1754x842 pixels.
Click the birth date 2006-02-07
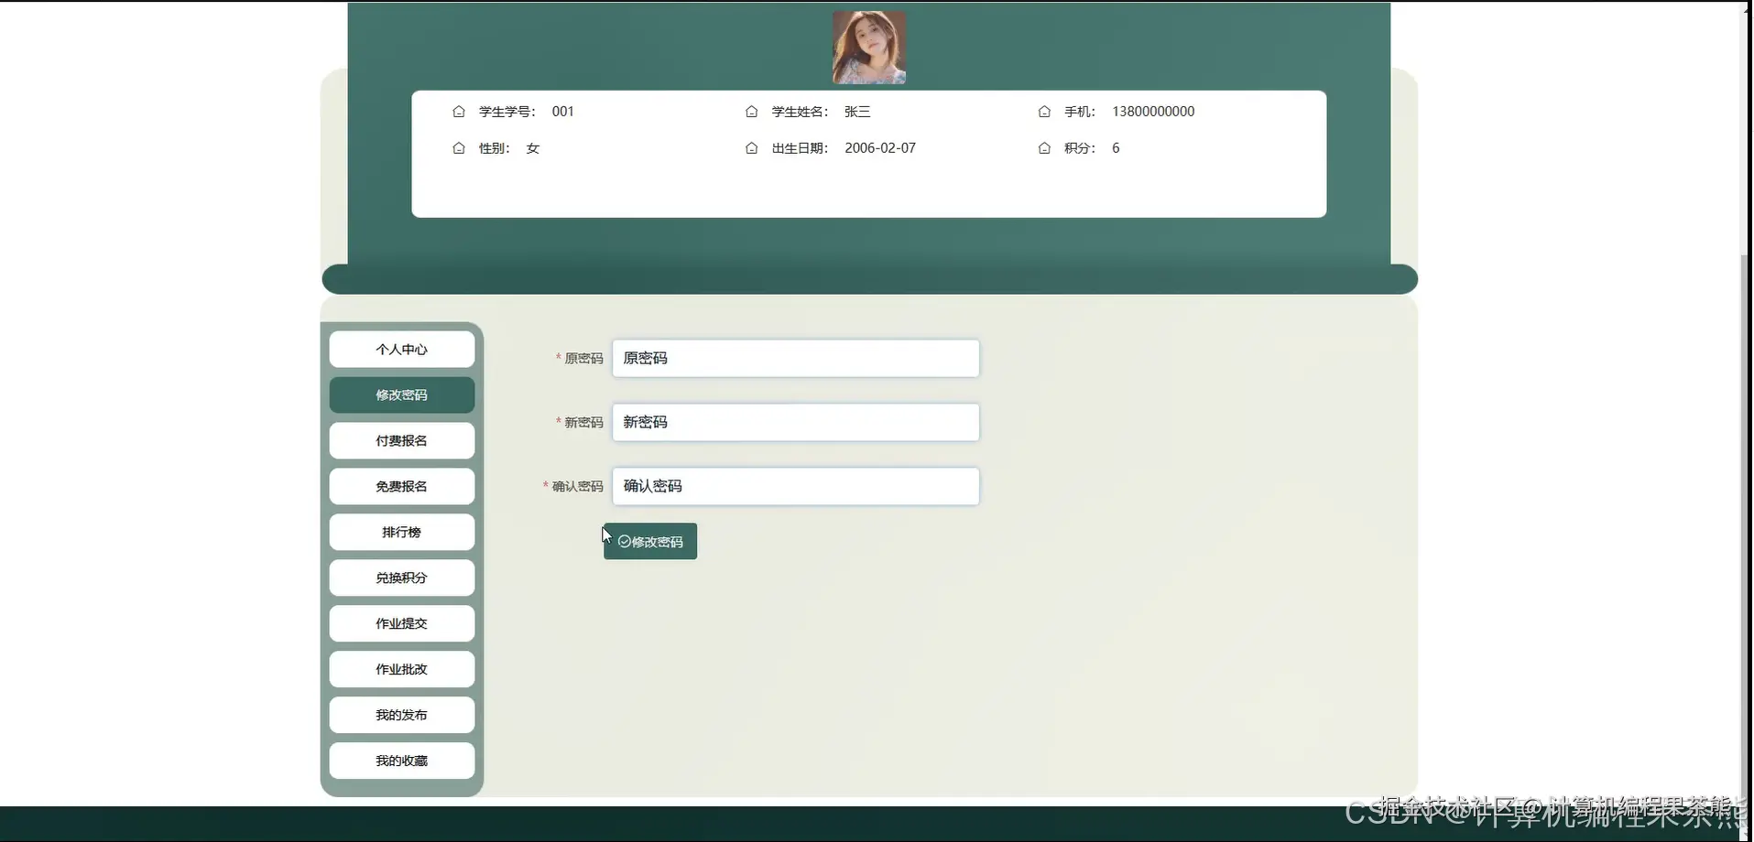(880, 148)
